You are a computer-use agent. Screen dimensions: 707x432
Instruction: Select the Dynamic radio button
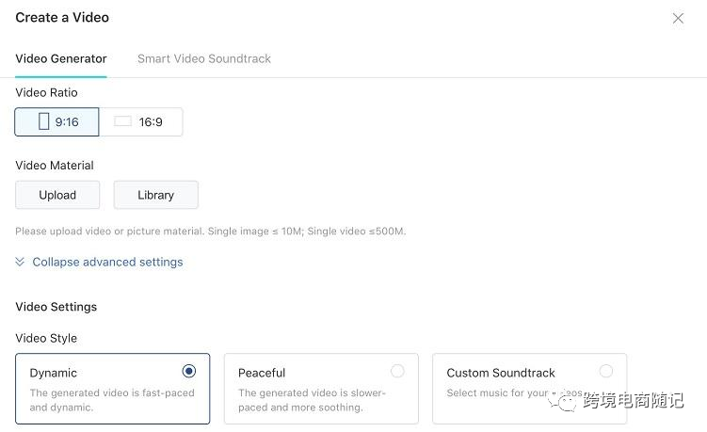tap(189, 371)
